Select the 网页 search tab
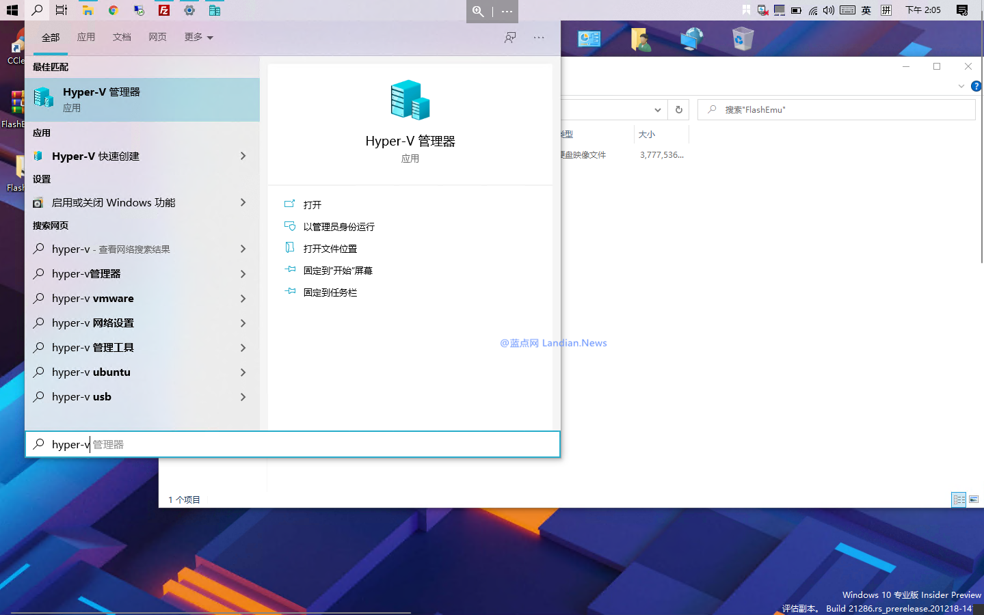Screen dimensions: 984x615 click(157, 37)
